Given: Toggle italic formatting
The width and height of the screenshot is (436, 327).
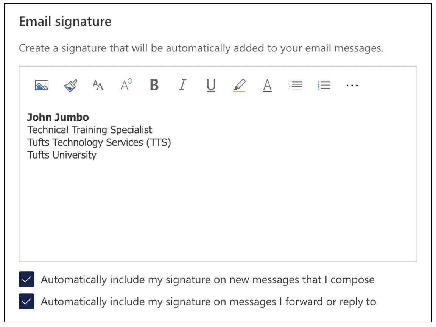Looking at the screenshot, I should 182,85.
